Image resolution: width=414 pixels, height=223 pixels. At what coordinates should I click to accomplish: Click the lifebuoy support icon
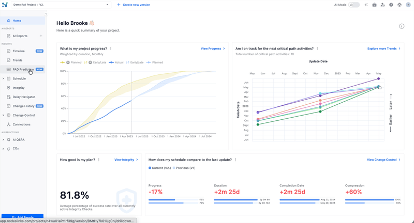[x=400, y=5]
